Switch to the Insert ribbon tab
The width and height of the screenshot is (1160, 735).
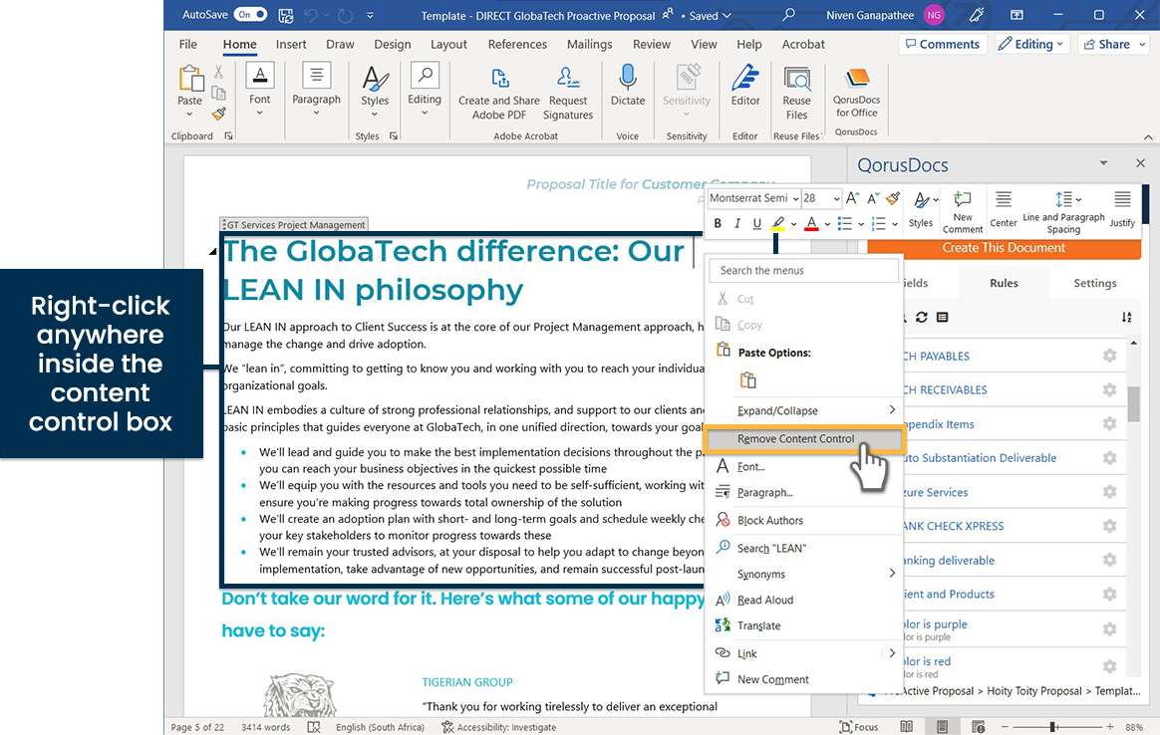coord(291,45)
